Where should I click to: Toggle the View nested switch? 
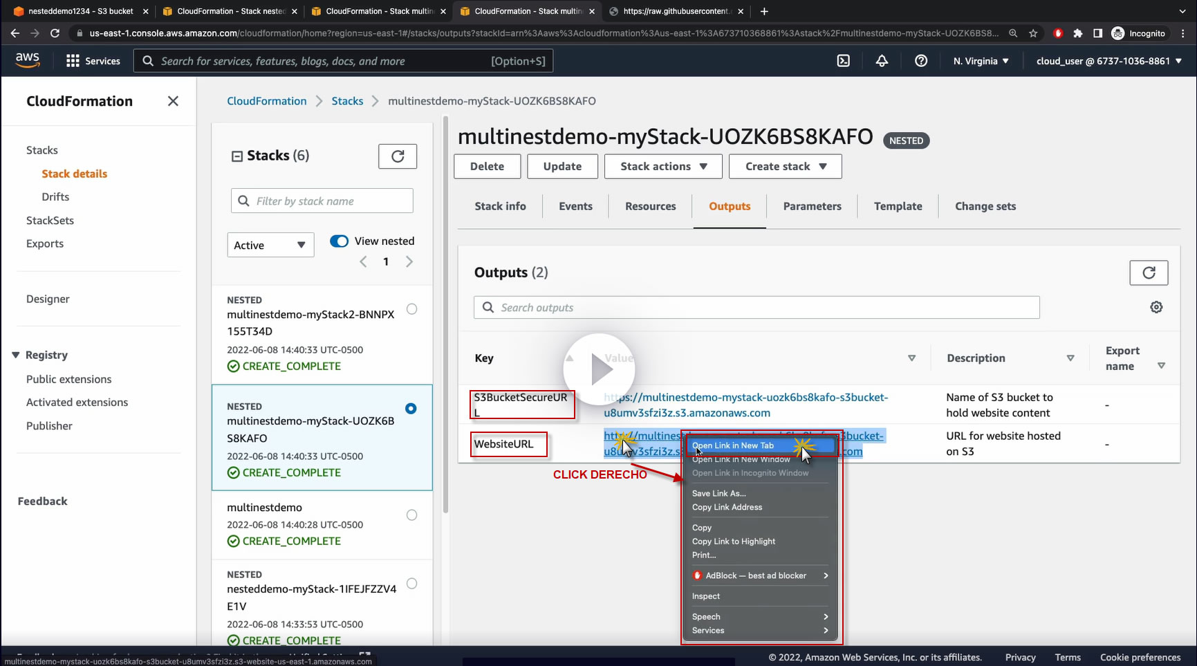(339, 241)
